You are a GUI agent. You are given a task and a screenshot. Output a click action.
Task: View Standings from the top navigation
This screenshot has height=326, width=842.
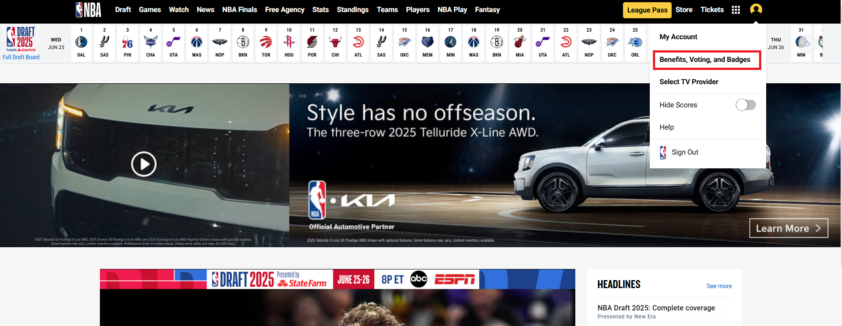coord(353,9)
